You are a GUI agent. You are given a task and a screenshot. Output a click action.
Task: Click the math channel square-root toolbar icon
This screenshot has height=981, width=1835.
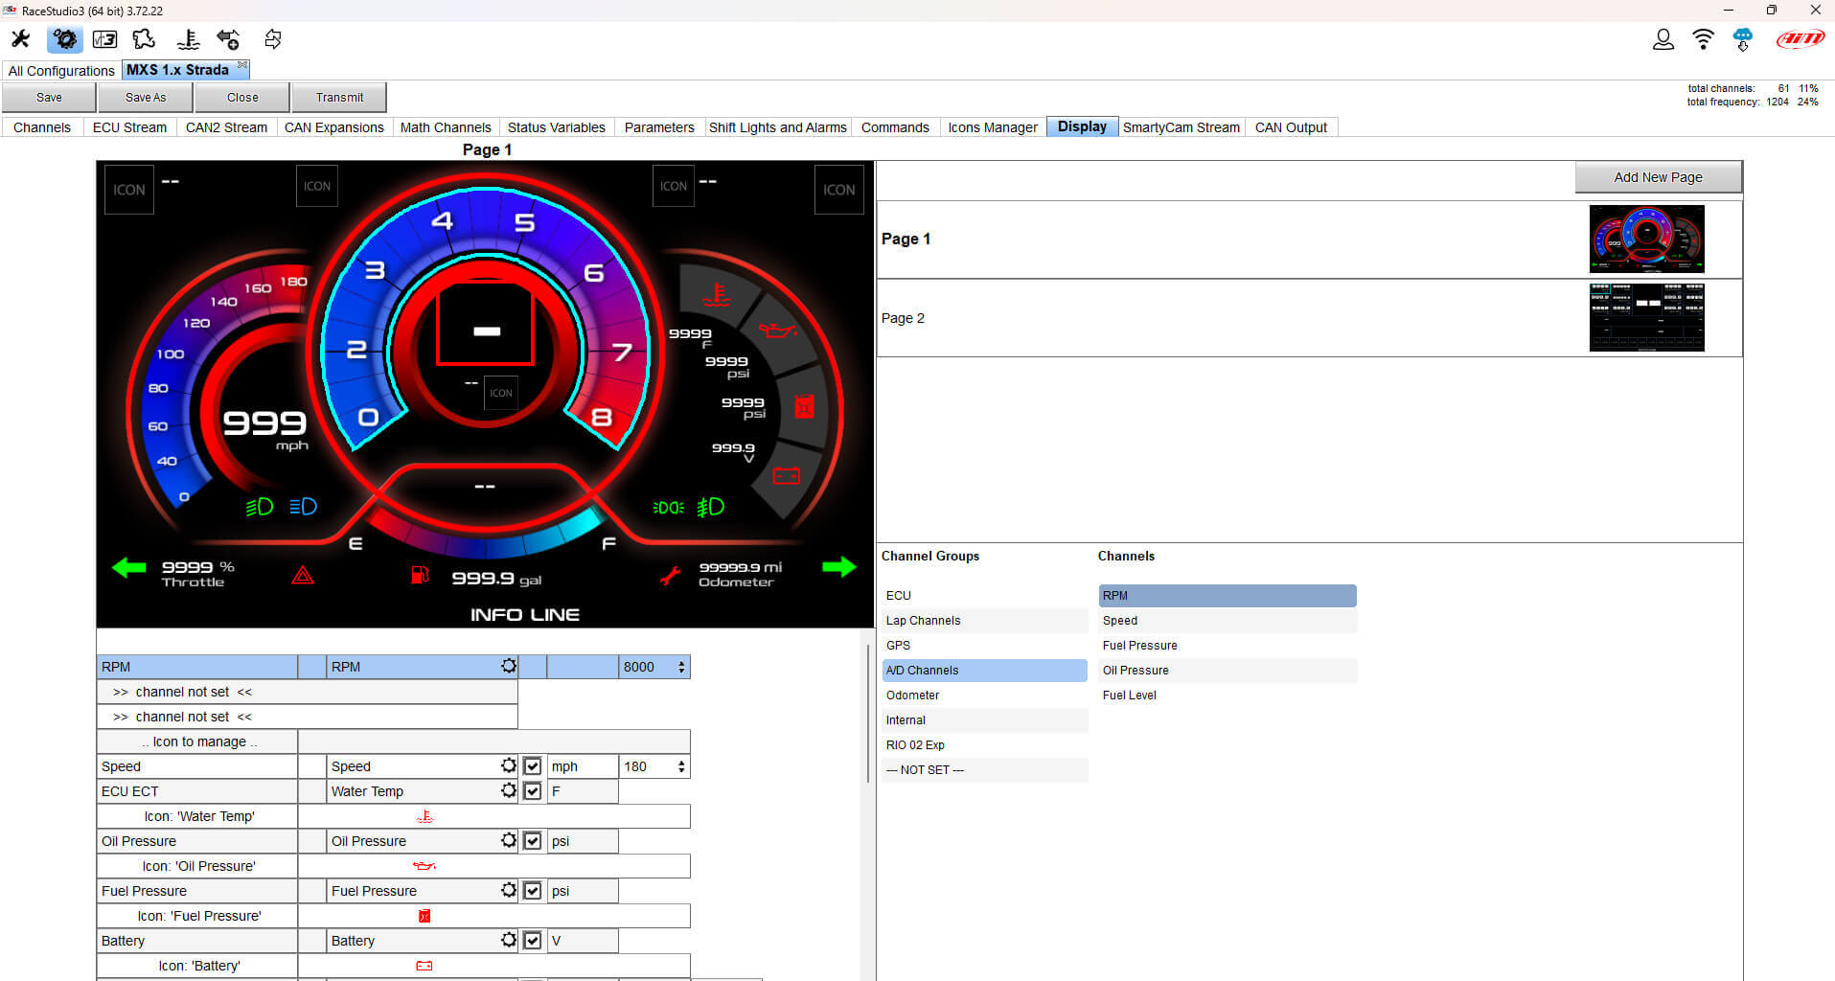[x=104, y=39]
